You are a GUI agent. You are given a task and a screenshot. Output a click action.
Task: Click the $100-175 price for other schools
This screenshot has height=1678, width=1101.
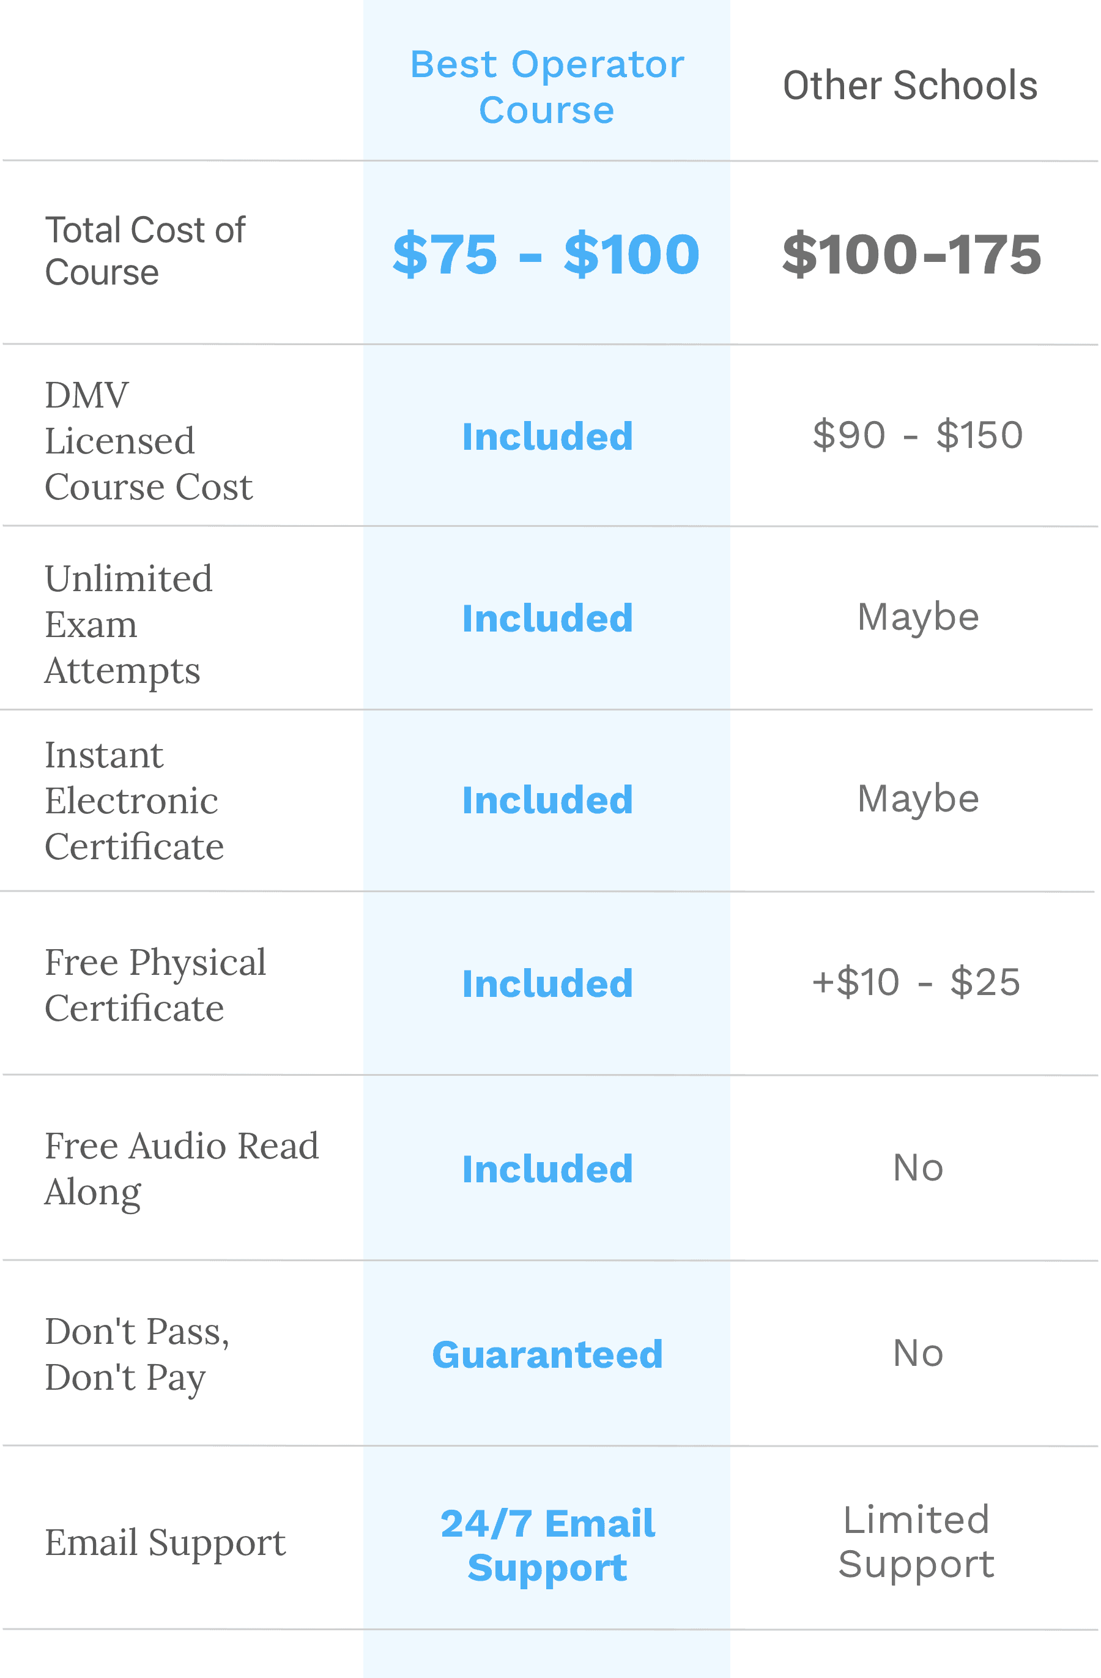(x=911, y=254)
